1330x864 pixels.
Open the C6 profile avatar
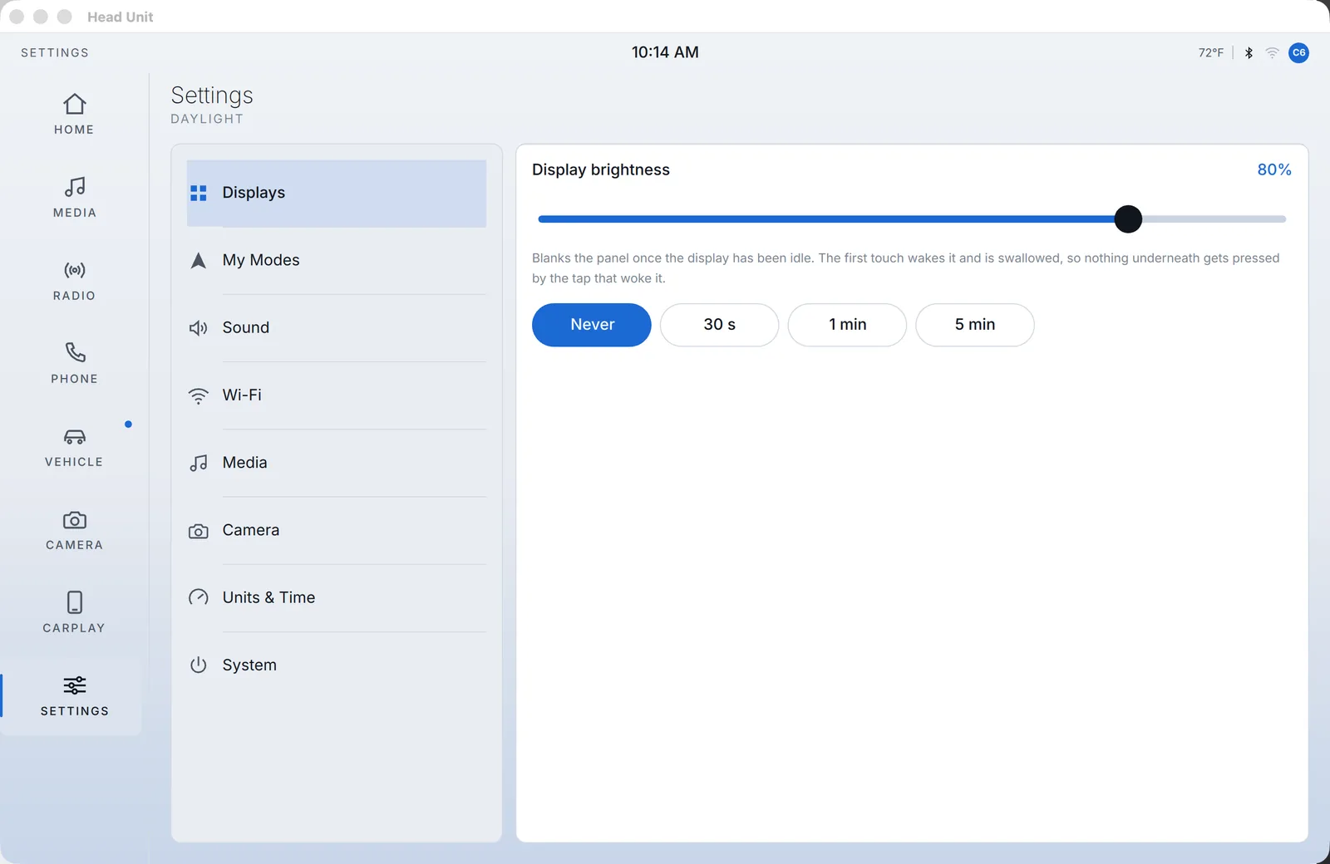tap(1298, 52)
